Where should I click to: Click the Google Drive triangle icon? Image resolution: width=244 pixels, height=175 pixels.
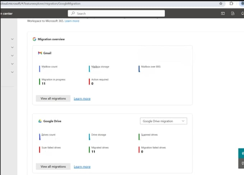point(40,121)
